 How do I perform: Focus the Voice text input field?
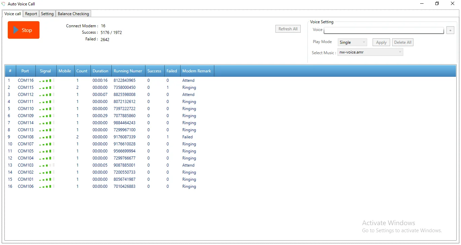coord(384,31)
